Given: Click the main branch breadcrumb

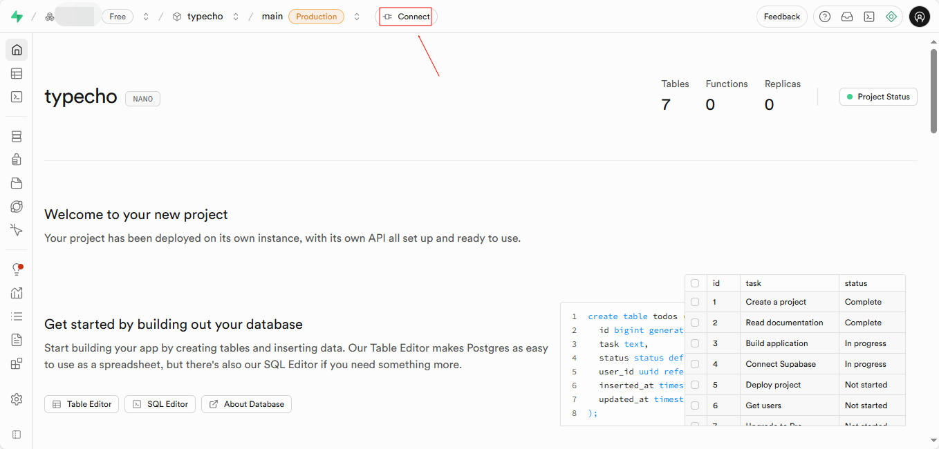Looking at the screenshot, I should [272, 17].
